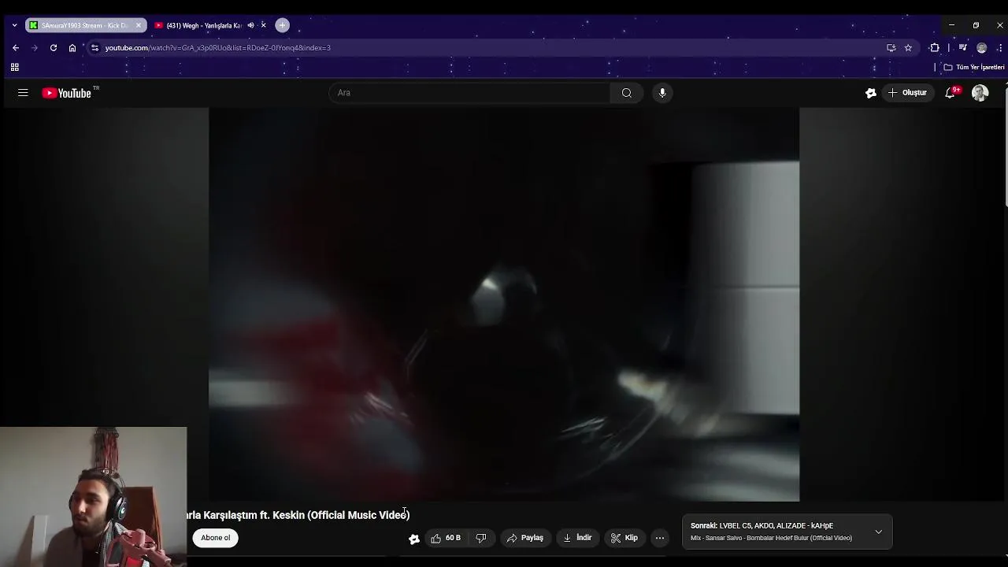
Task: Click the install app icon in address bar
Action: pyautogui.click(x=891, y=48)
